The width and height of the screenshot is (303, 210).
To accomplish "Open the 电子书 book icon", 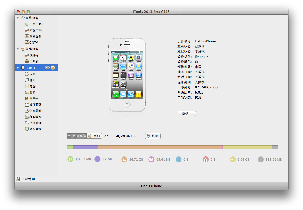I will pyautogui.click(x=27, y=99).
